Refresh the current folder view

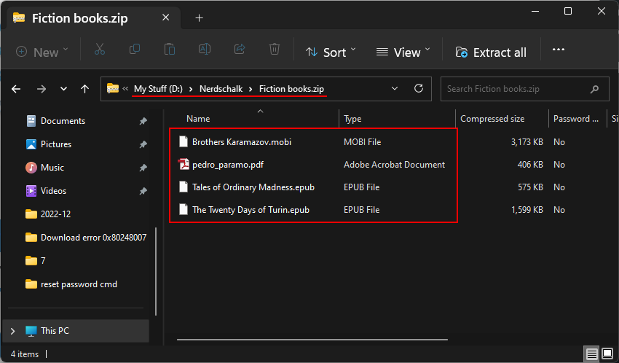[x=419, y=89]
